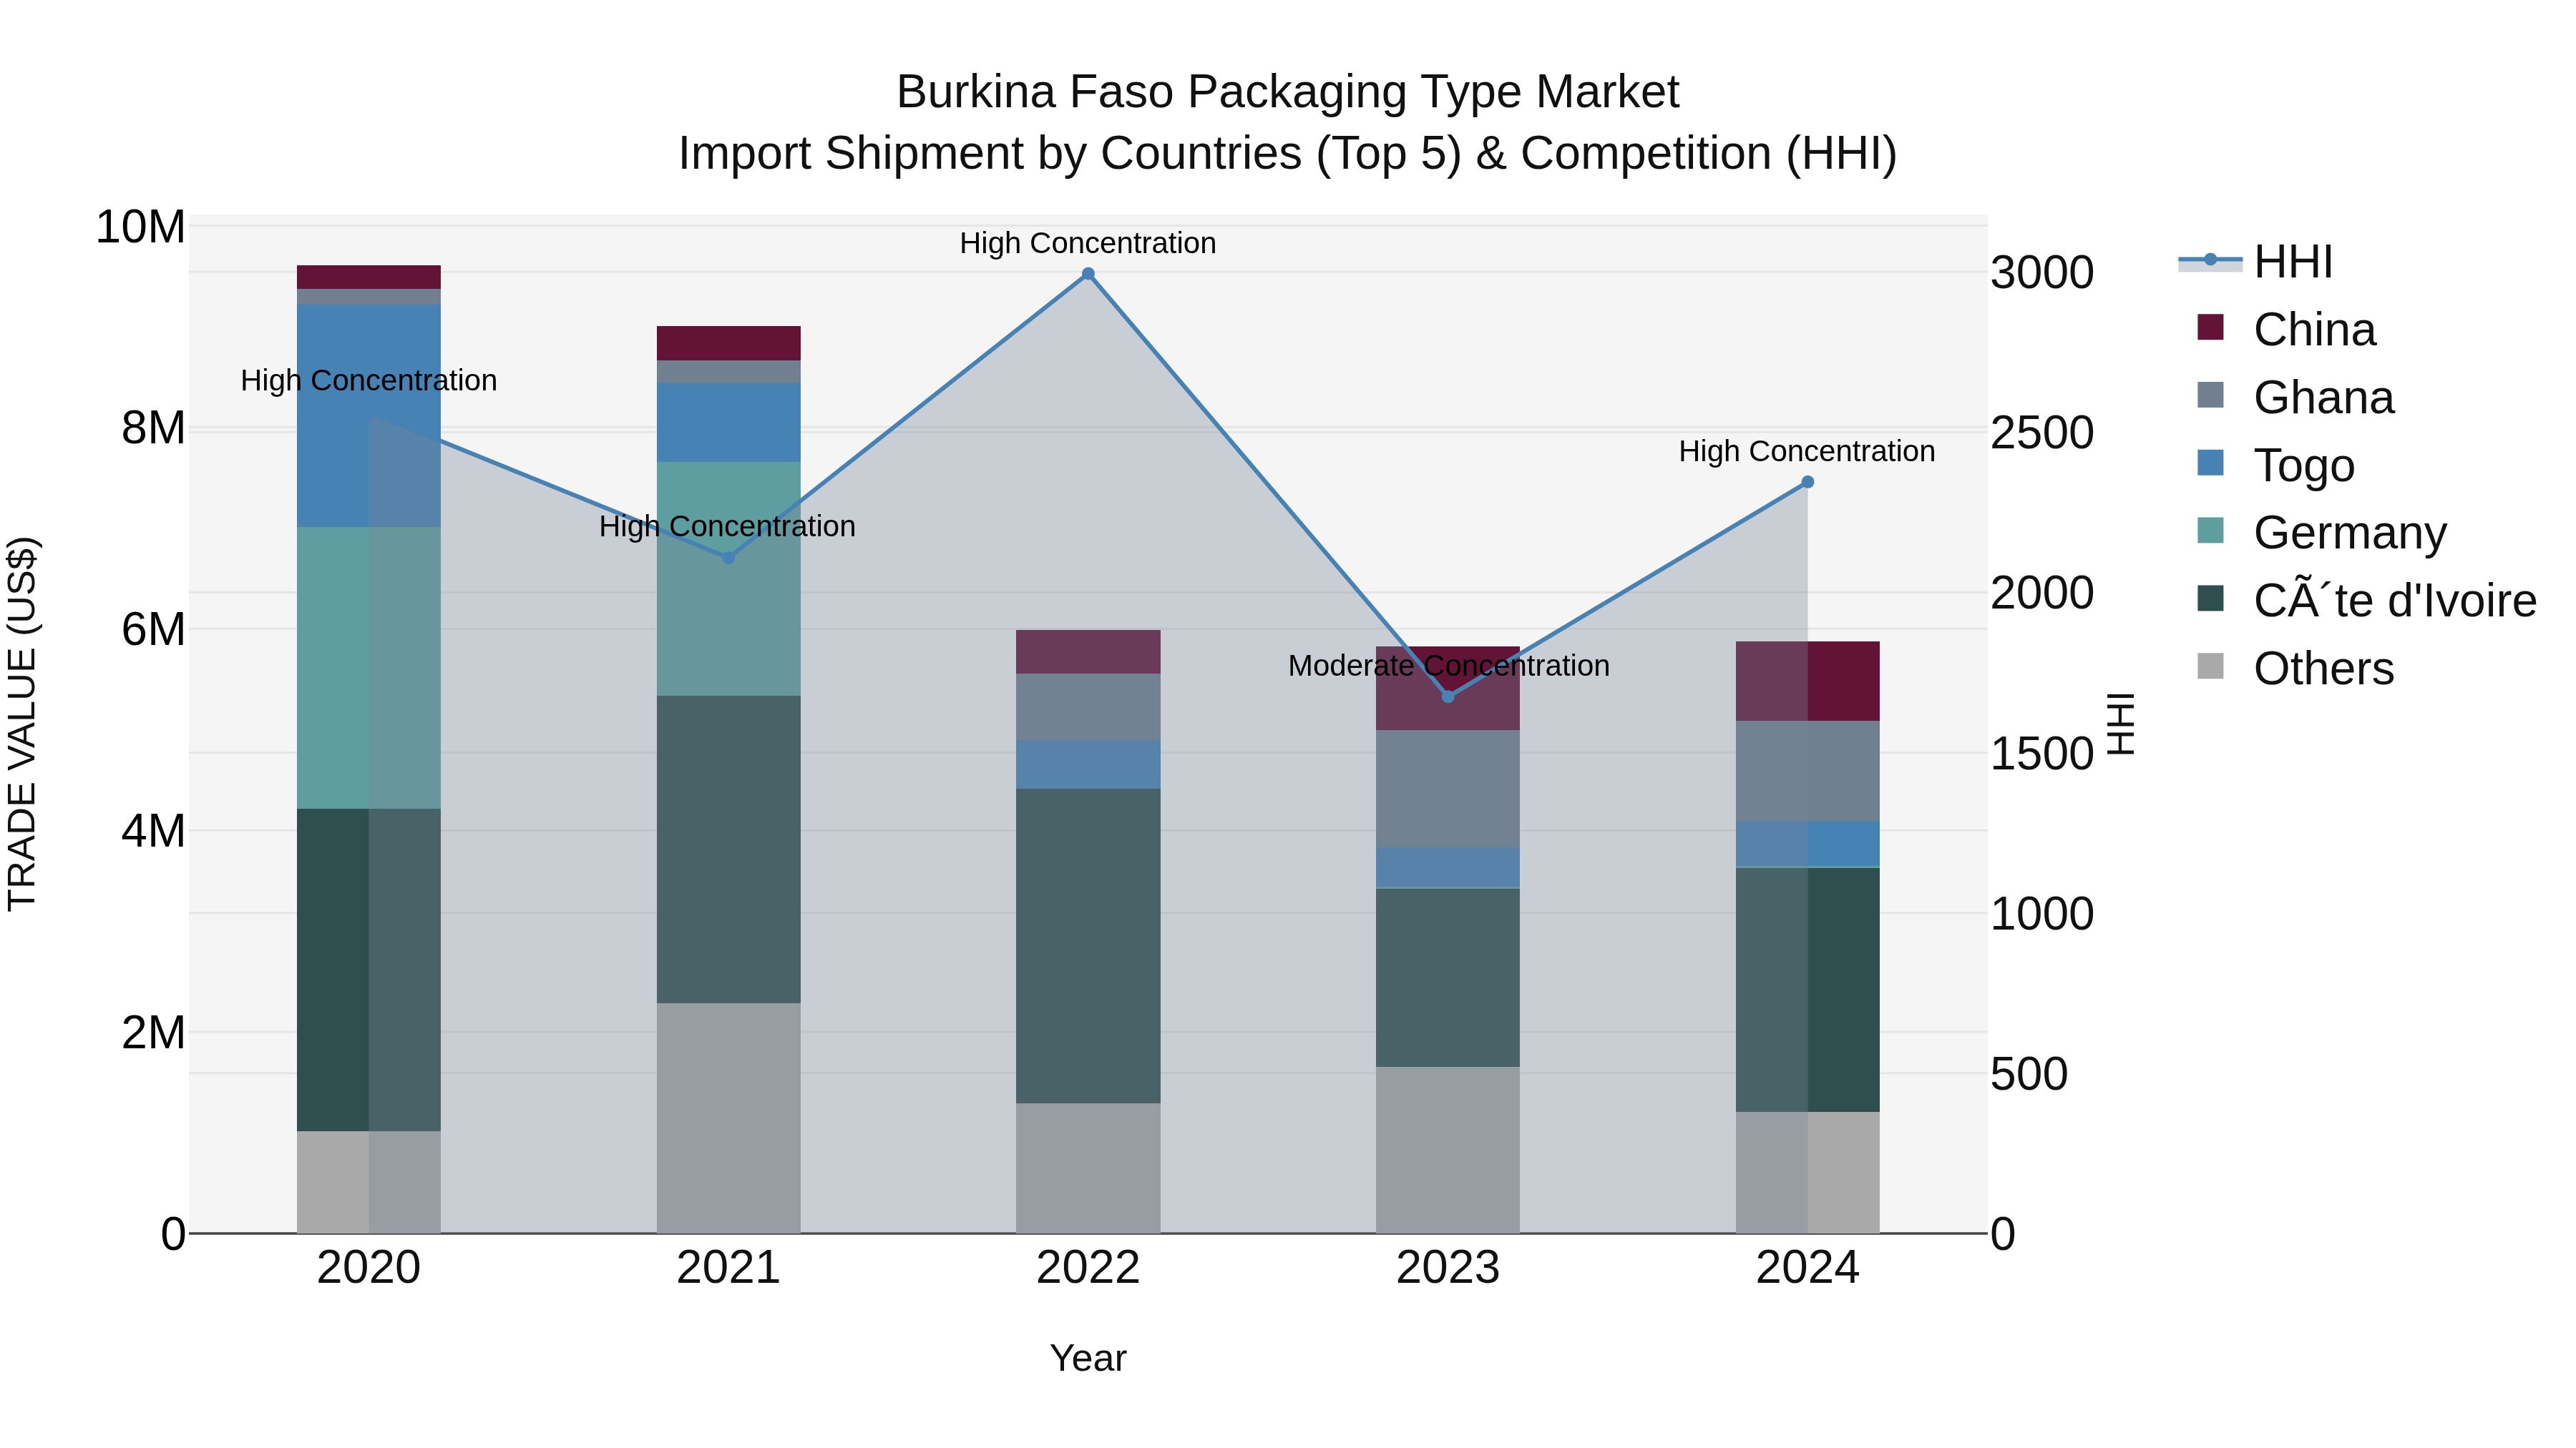Click the Côte d'Ivoire dark green swatch
Screen dimensions: 2576x1448
point(2210,599)
